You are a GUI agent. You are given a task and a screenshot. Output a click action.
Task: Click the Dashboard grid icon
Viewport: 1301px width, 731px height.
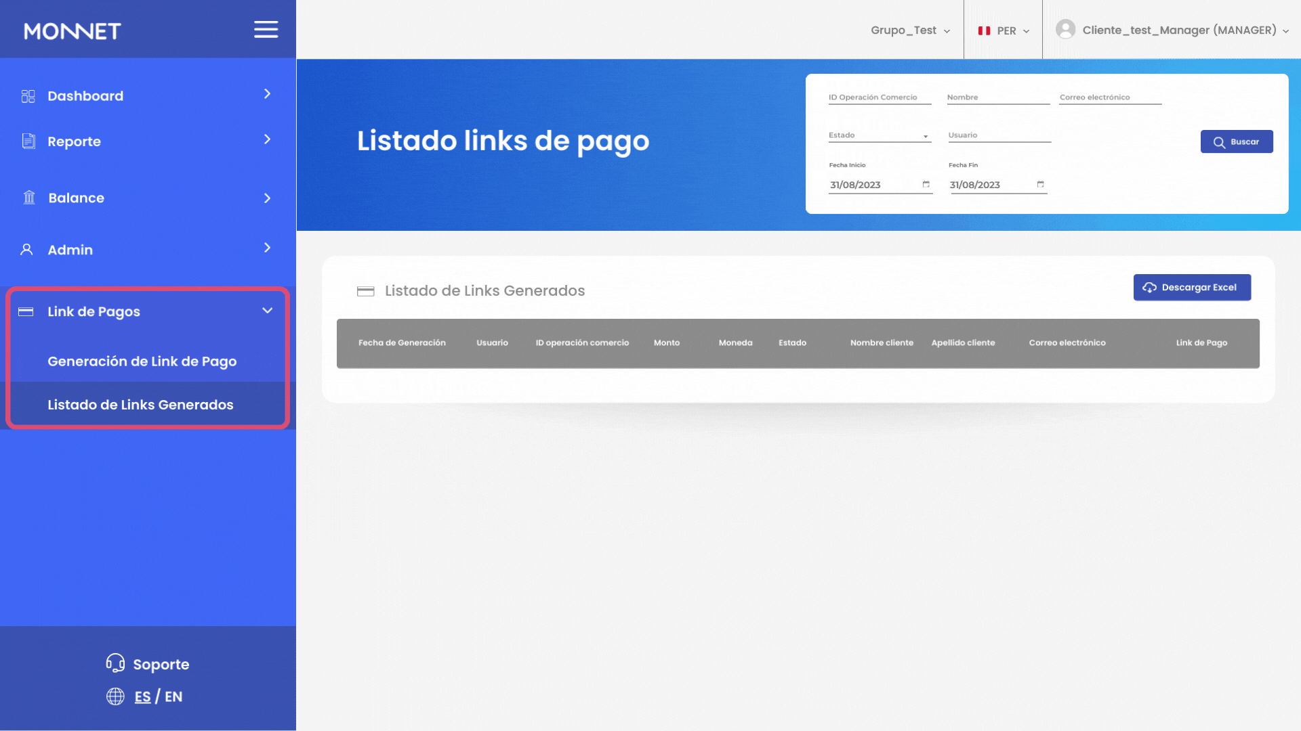(x=28, y=96)
